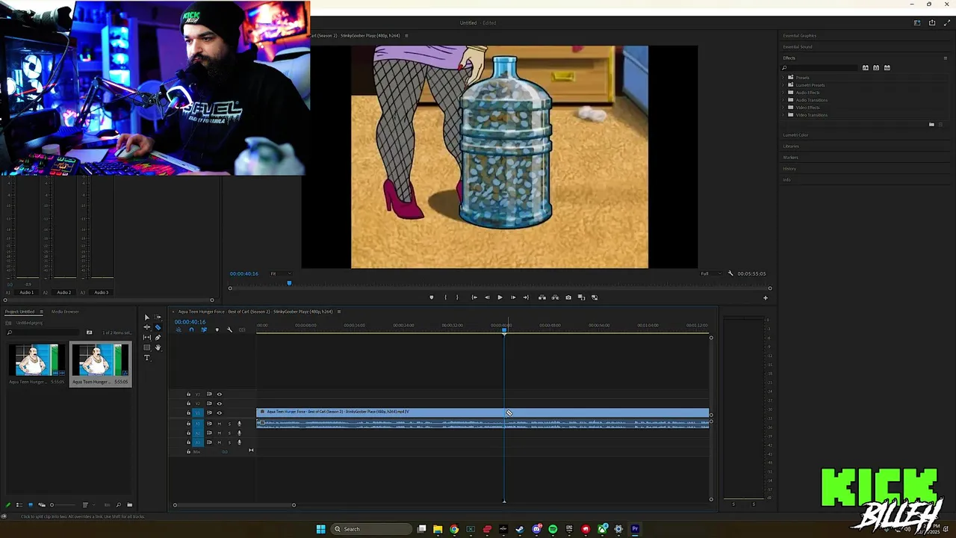Hide the V2 track output

219,403
